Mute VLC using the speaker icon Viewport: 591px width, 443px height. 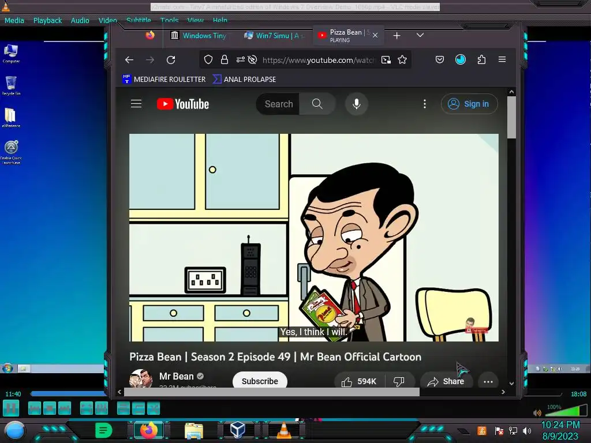pyautogui.click(x=537, y=412)
